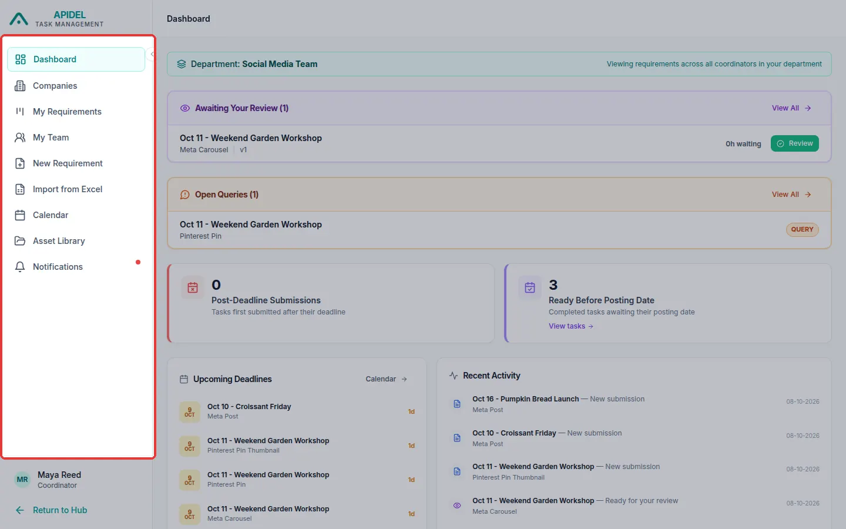Click the Ready Before Posting Date icon
Image resolution: width=846 pixels, height=529 pixels.
[530, 287]
